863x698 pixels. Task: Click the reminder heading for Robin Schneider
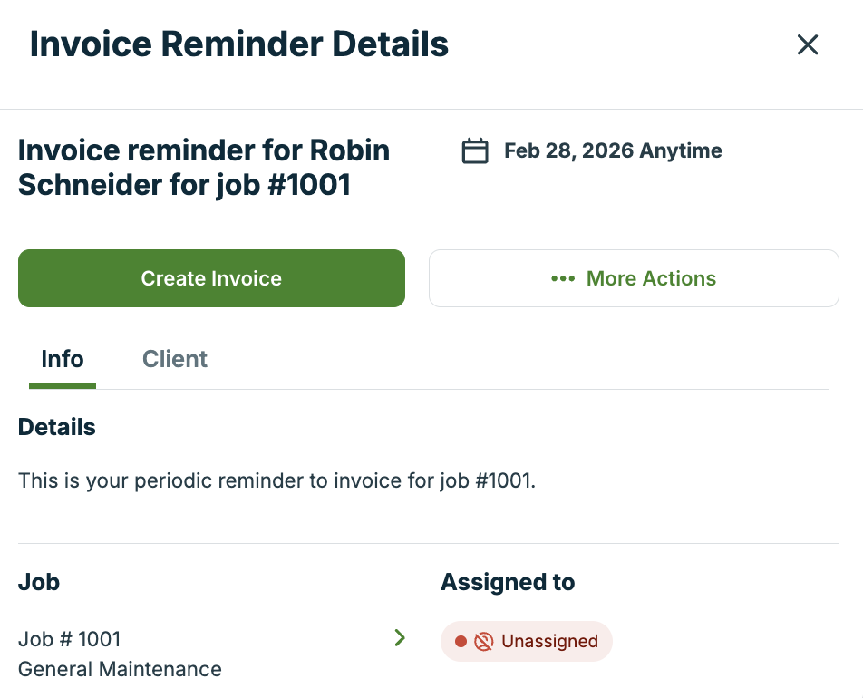click(203, 168)
